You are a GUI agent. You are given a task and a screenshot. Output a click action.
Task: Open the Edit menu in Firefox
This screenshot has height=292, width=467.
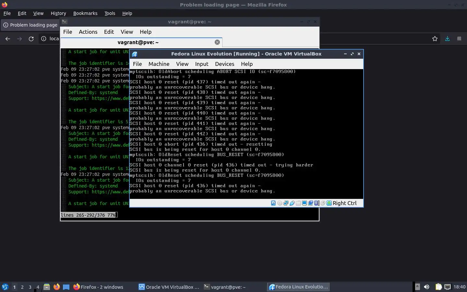22,13
